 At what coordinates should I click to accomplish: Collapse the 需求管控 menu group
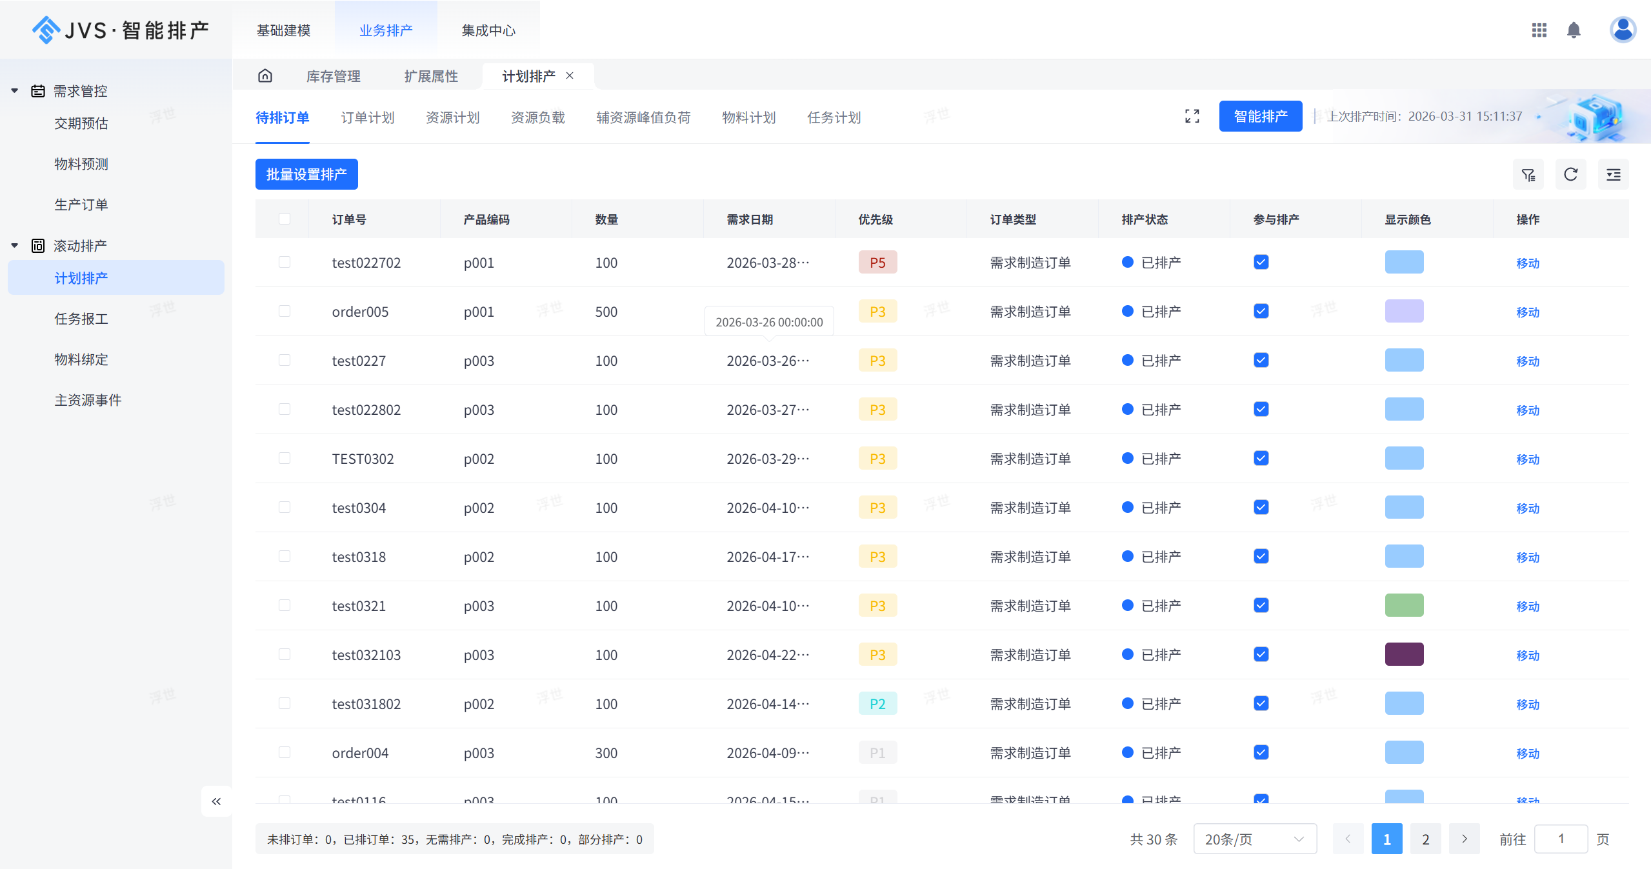coord(15,91)
